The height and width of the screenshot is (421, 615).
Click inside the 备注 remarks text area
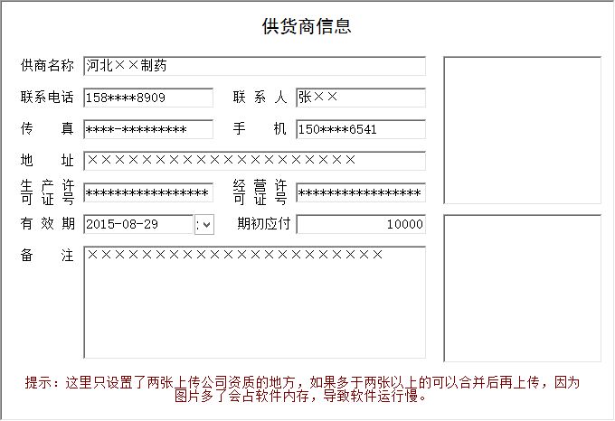[254, 303]
